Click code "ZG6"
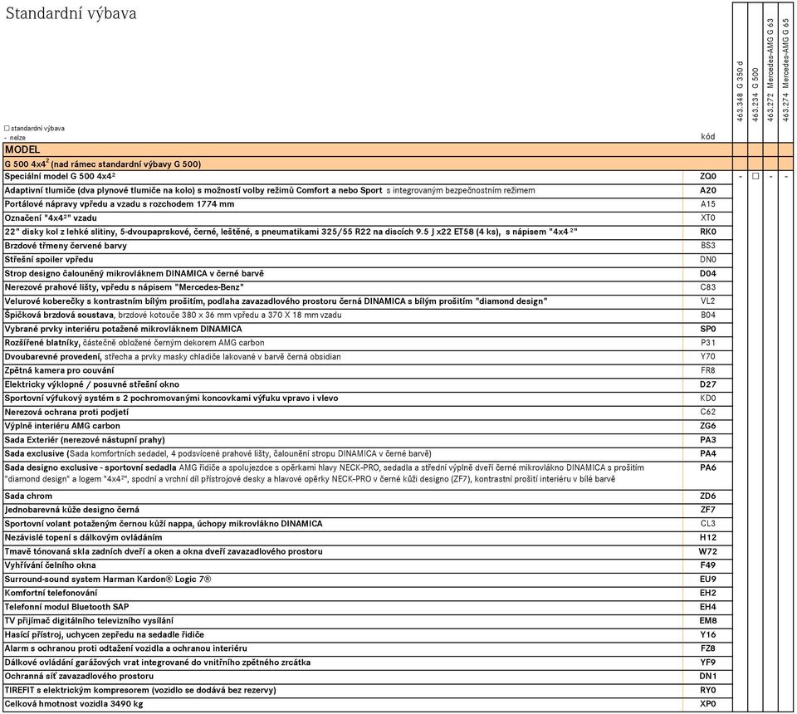Image resolution: width=797 pixels, height=714 pixels. click(x=707, y=426)
